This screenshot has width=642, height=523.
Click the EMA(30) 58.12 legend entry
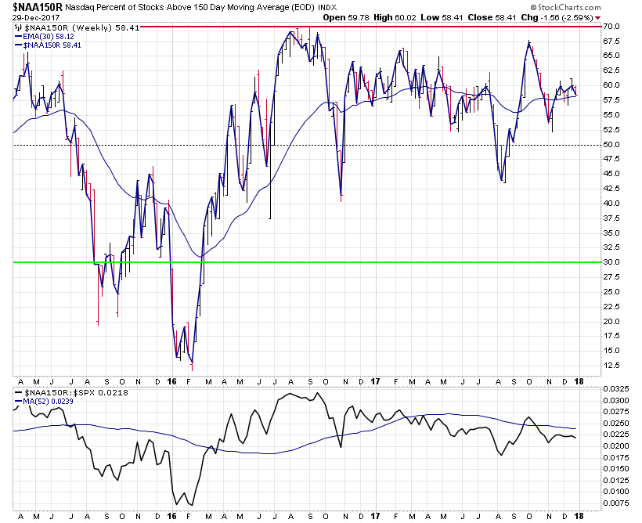(x=49, y=37)
